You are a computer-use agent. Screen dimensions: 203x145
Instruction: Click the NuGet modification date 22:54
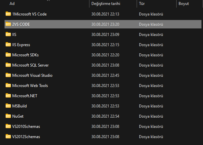coord(105,116)
